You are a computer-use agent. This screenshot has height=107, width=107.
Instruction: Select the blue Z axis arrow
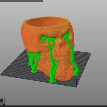[x=77, y=83]
